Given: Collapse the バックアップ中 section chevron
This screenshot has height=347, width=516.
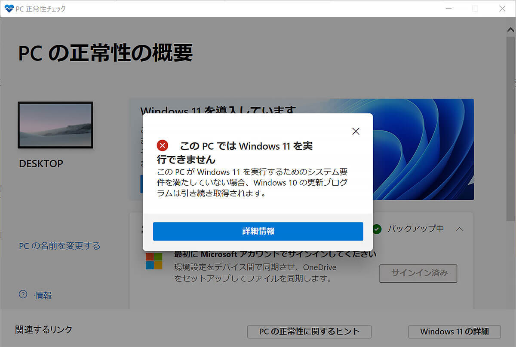Looking at the screenshot, I should (459, 229).
